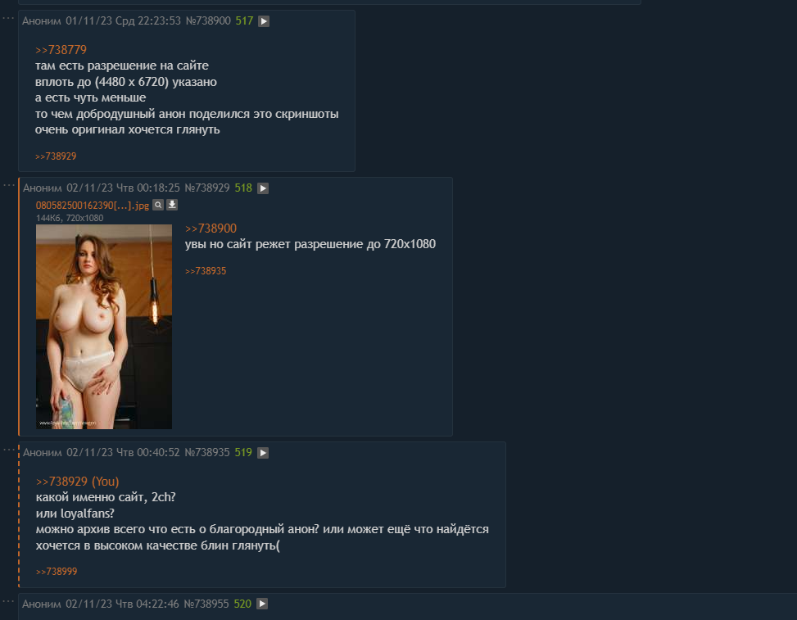Image resolution: width=797 pixels, height=620 pixels.
Task: Click post number №738929 in header
Action: [207, 188]
